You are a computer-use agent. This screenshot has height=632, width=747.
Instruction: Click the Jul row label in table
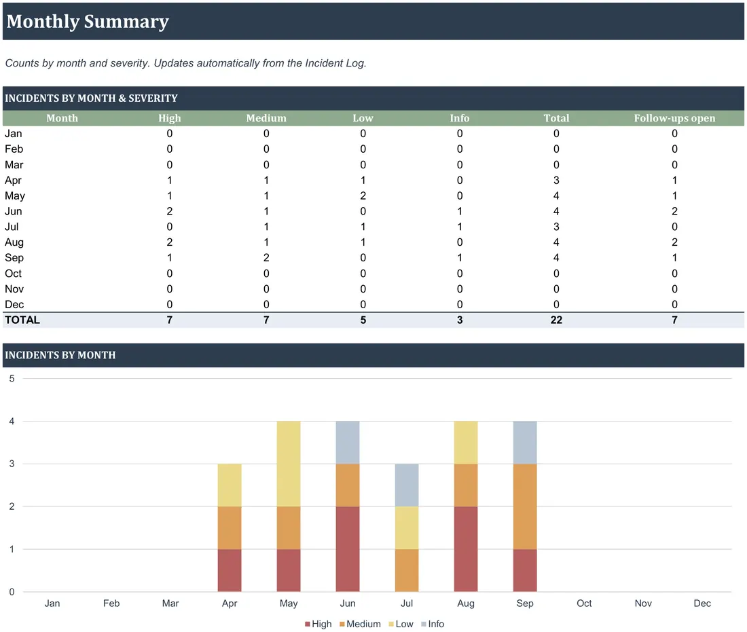pos(12,227)
